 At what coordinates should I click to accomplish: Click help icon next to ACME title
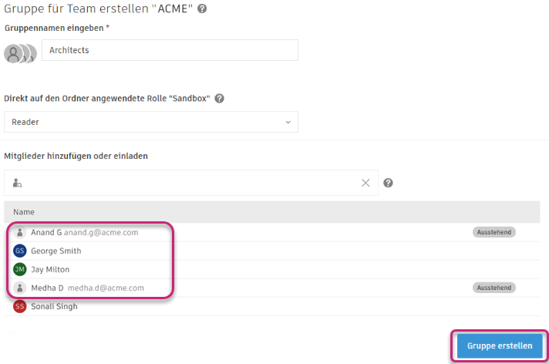tap(202, 8)
